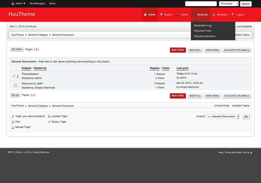Click the topic icon for Welcome to SMF!
This screenshot has height=183, width=261.
pos(15,85)
